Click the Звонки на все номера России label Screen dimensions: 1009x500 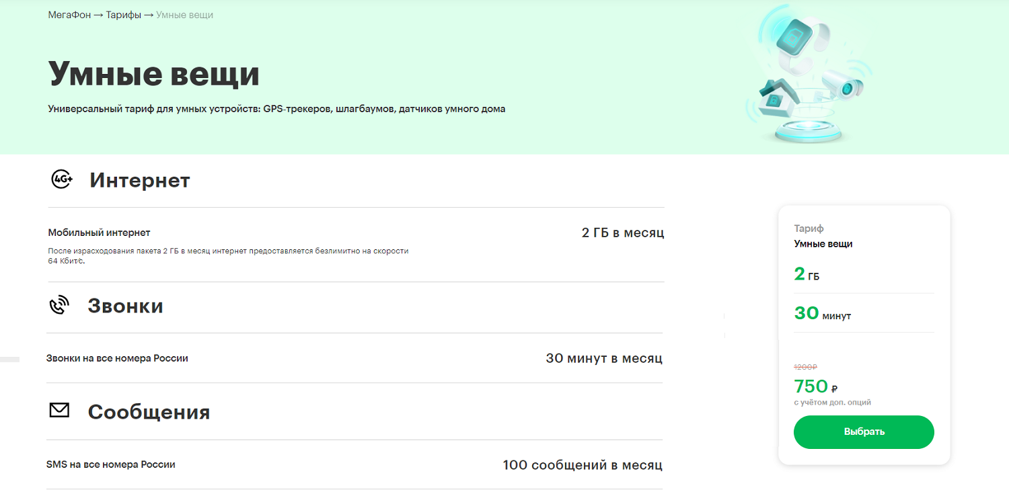coord(117,358)
